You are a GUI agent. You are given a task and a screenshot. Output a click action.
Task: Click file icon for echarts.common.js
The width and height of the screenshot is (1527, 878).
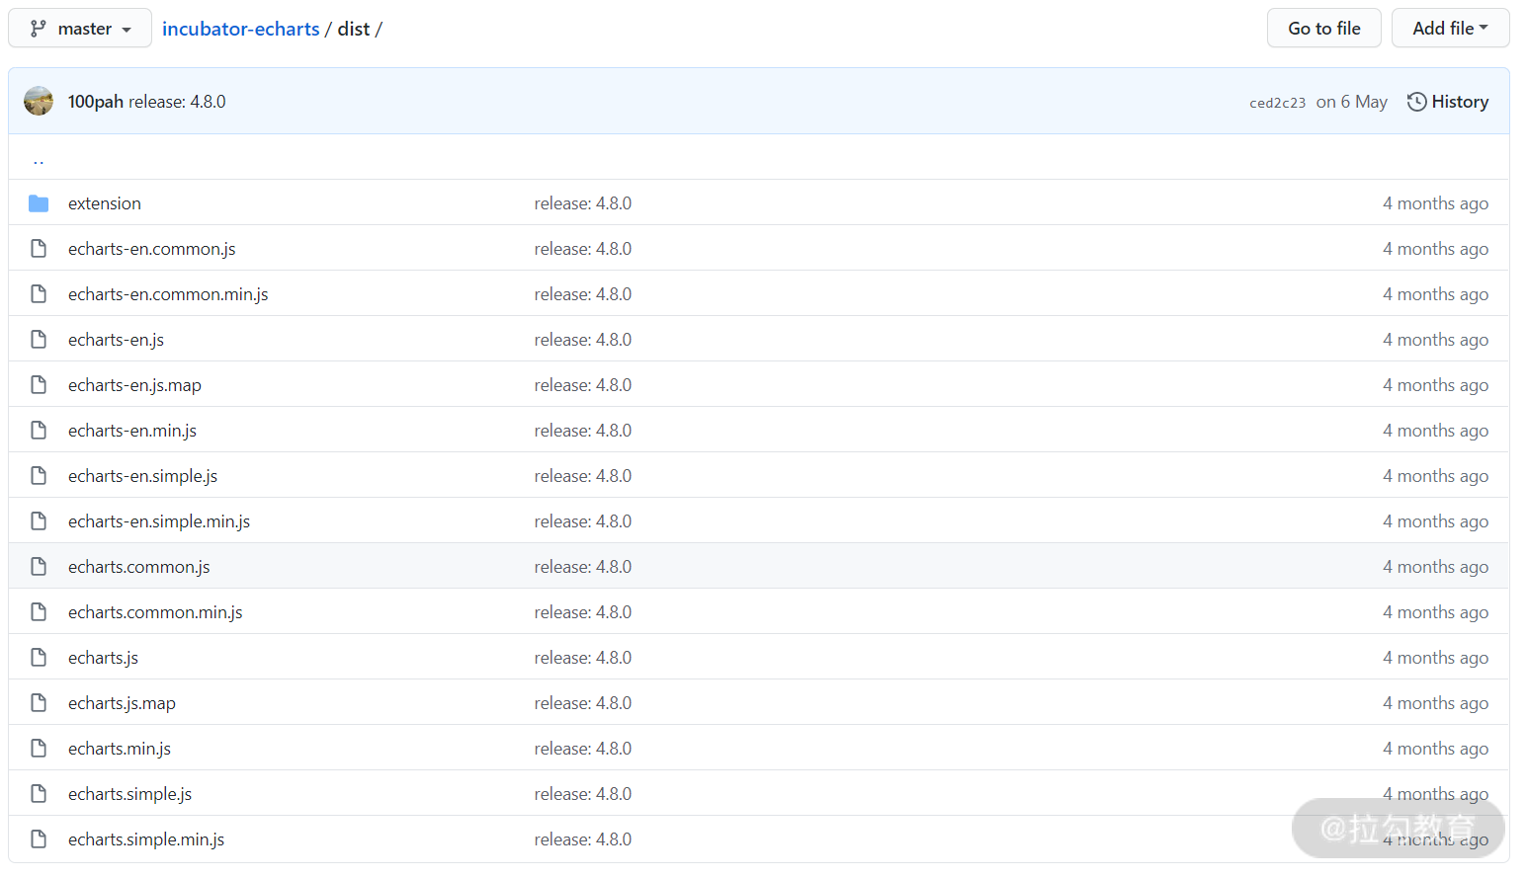tap(39, 567)
